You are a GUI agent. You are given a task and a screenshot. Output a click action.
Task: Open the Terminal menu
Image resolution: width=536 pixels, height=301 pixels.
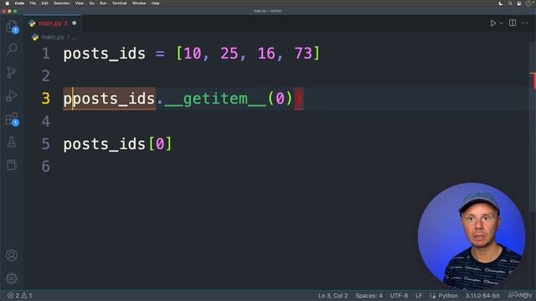pos(119,3)
